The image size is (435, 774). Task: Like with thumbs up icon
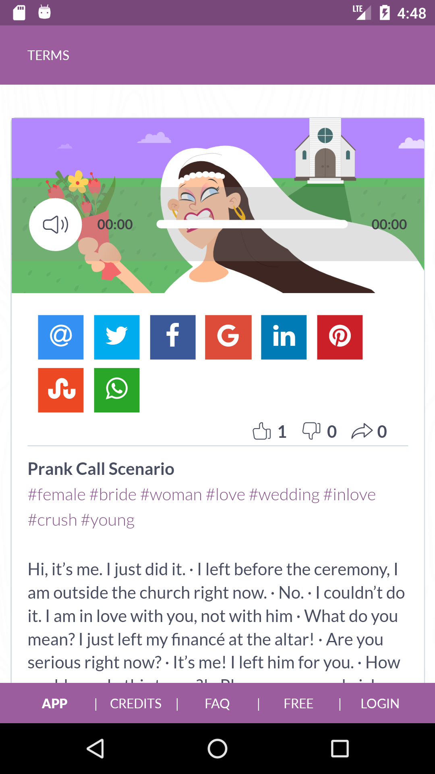(262, 431)
